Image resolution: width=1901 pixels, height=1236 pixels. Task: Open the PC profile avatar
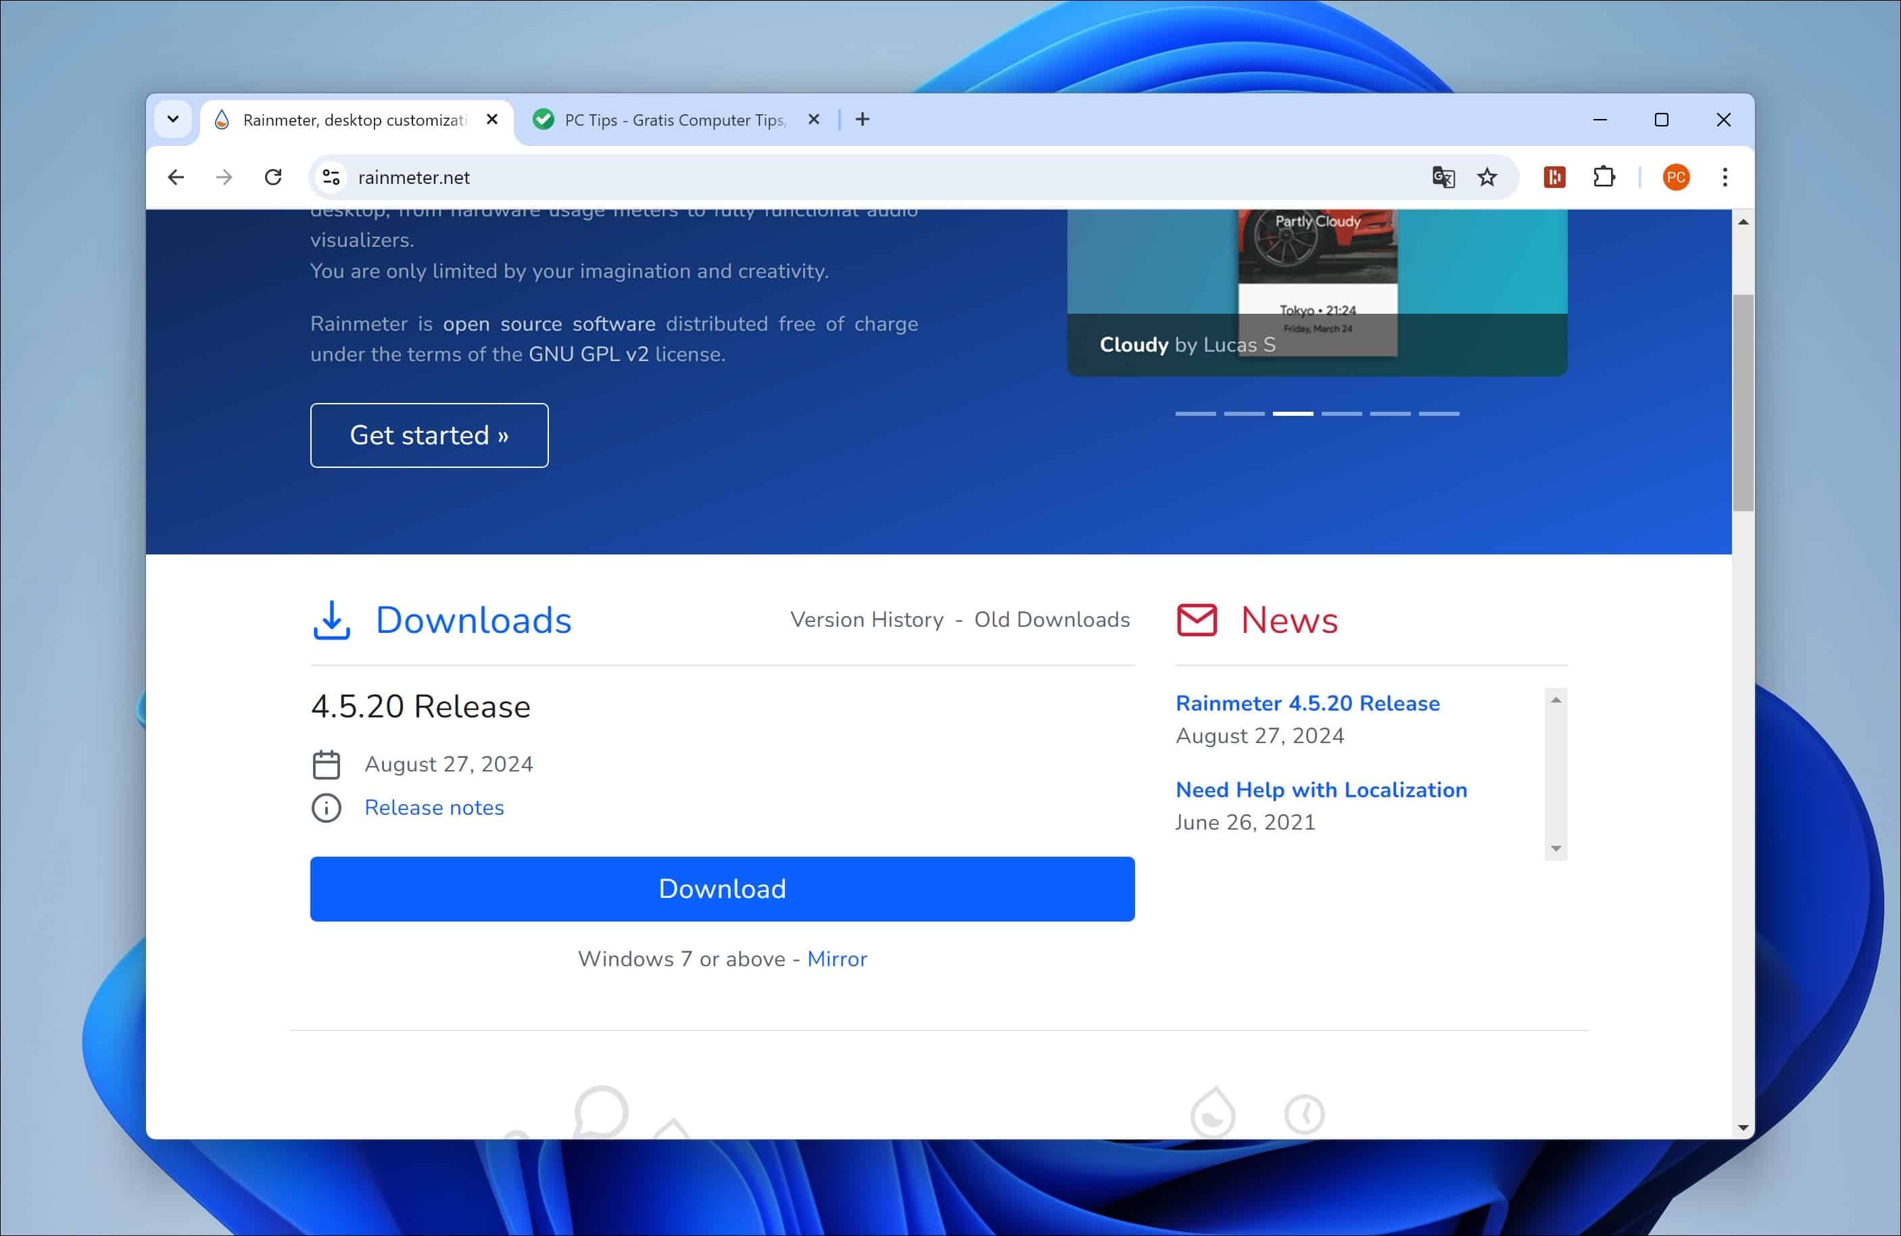click(x=1677, y=177)
